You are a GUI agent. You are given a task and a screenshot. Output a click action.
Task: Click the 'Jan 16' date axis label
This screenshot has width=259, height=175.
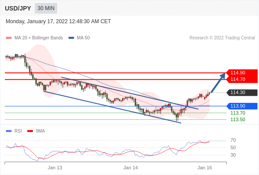click(205, 168)
